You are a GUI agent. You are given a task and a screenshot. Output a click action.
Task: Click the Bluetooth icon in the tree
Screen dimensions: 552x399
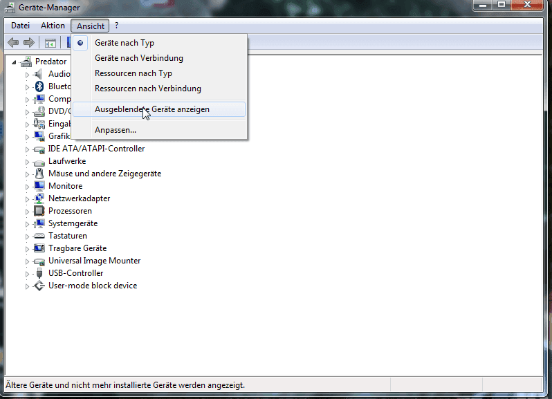pyautogui.click(x=39, y=86)
